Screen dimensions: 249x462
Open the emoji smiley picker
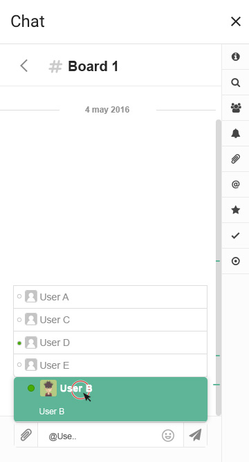[x=168, y=436]
